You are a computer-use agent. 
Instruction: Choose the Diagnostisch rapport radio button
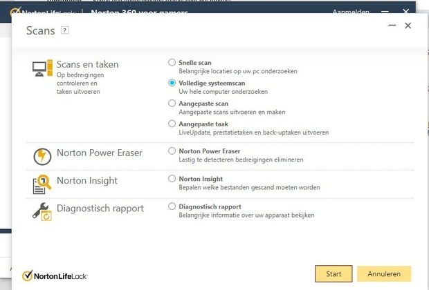point(172,206)
